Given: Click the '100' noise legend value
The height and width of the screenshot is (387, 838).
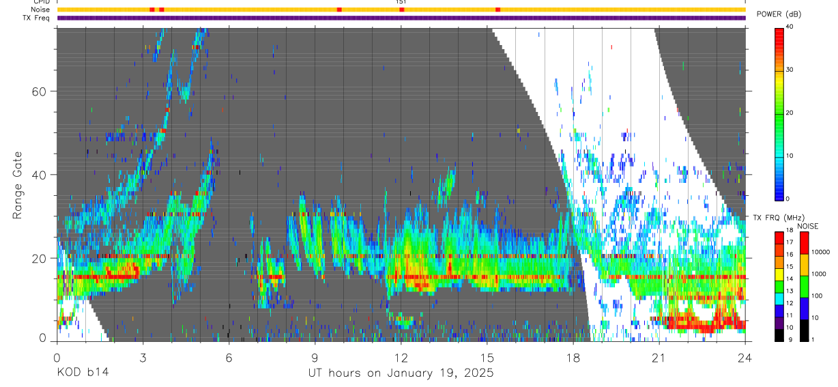Looking at the screenshot, I should pyautogui.click(x=818, y=296).
